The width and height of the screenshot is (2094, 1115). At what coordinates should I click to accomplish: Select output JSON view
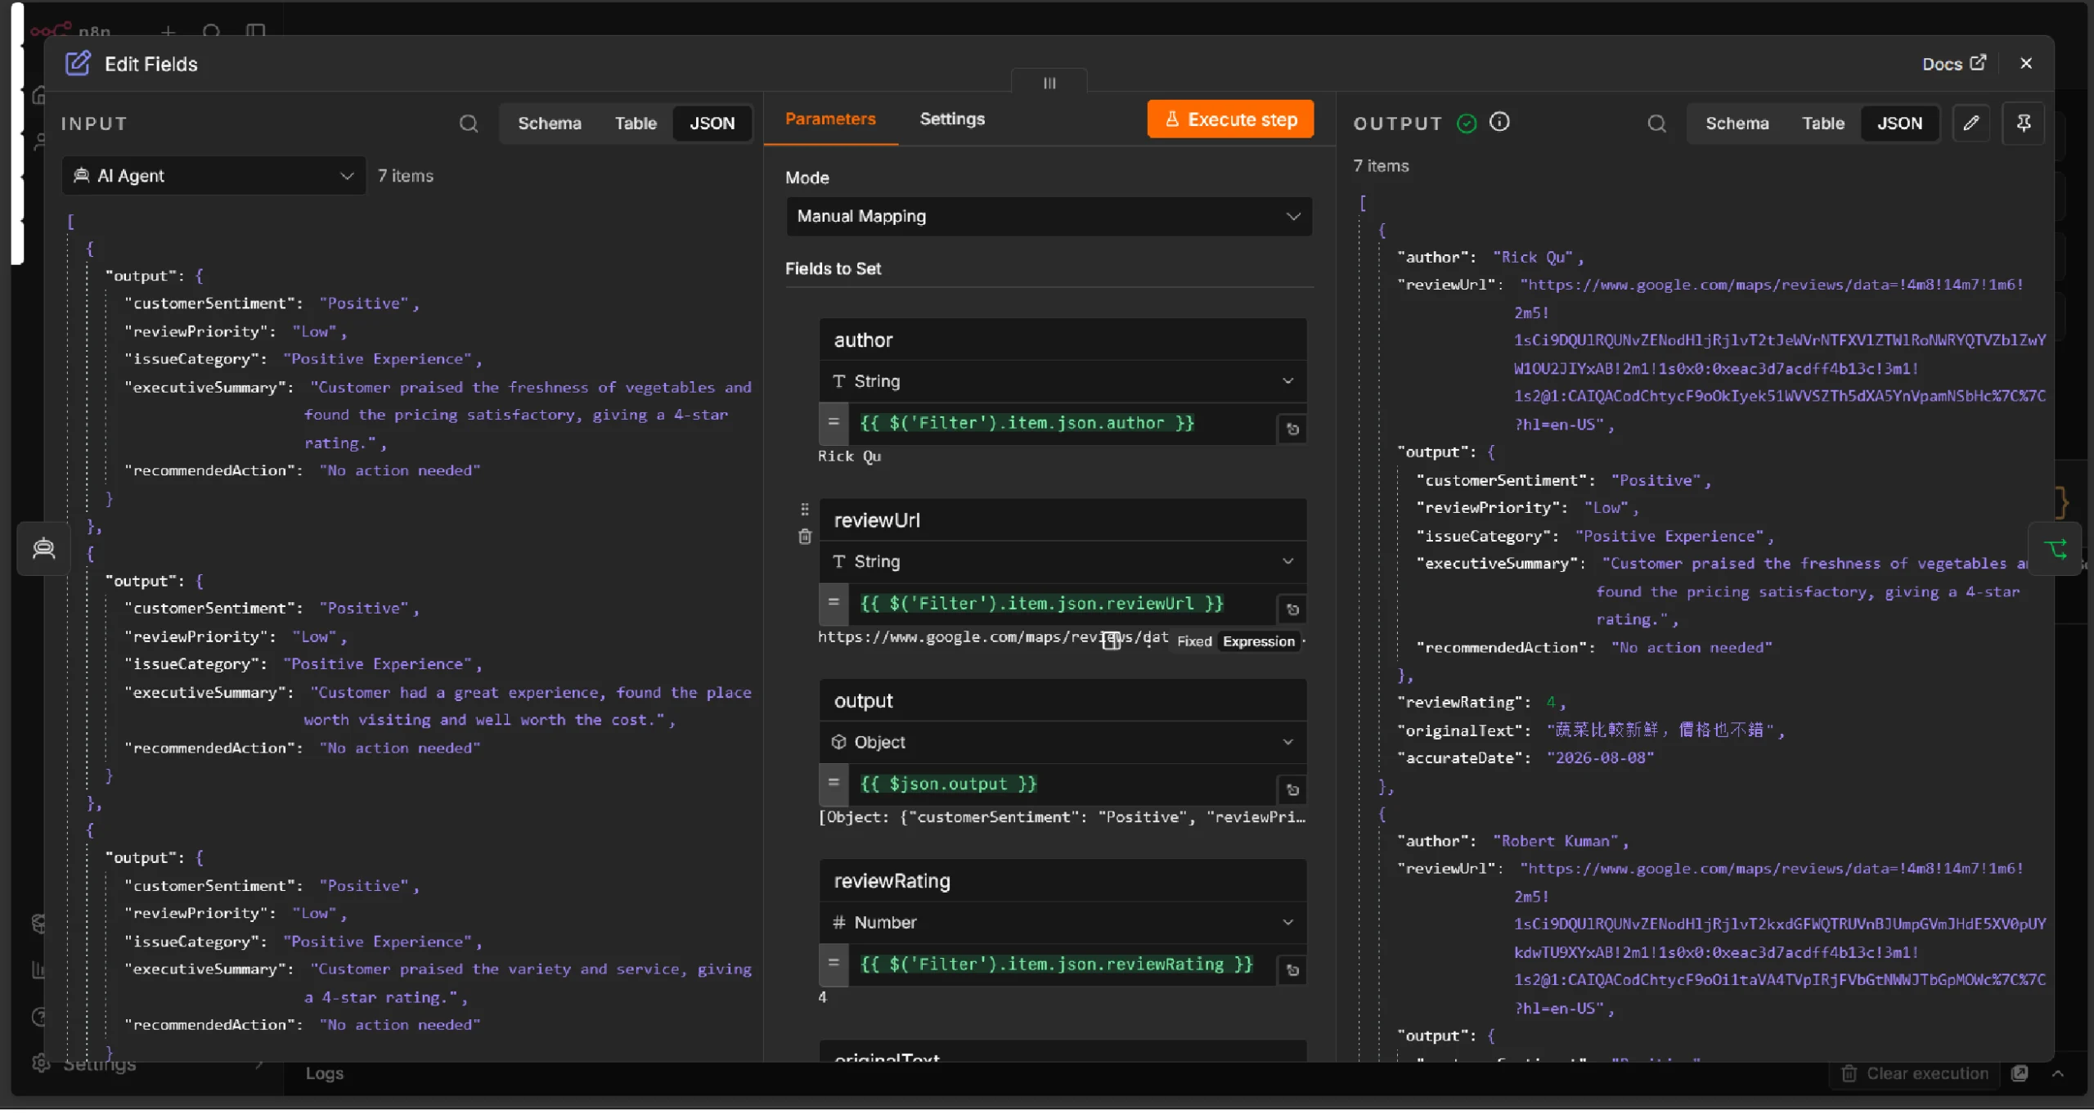click(x=1899, y=124)
